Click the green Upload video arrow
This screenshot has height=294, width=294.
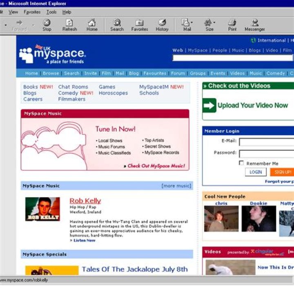coord(209,105)
